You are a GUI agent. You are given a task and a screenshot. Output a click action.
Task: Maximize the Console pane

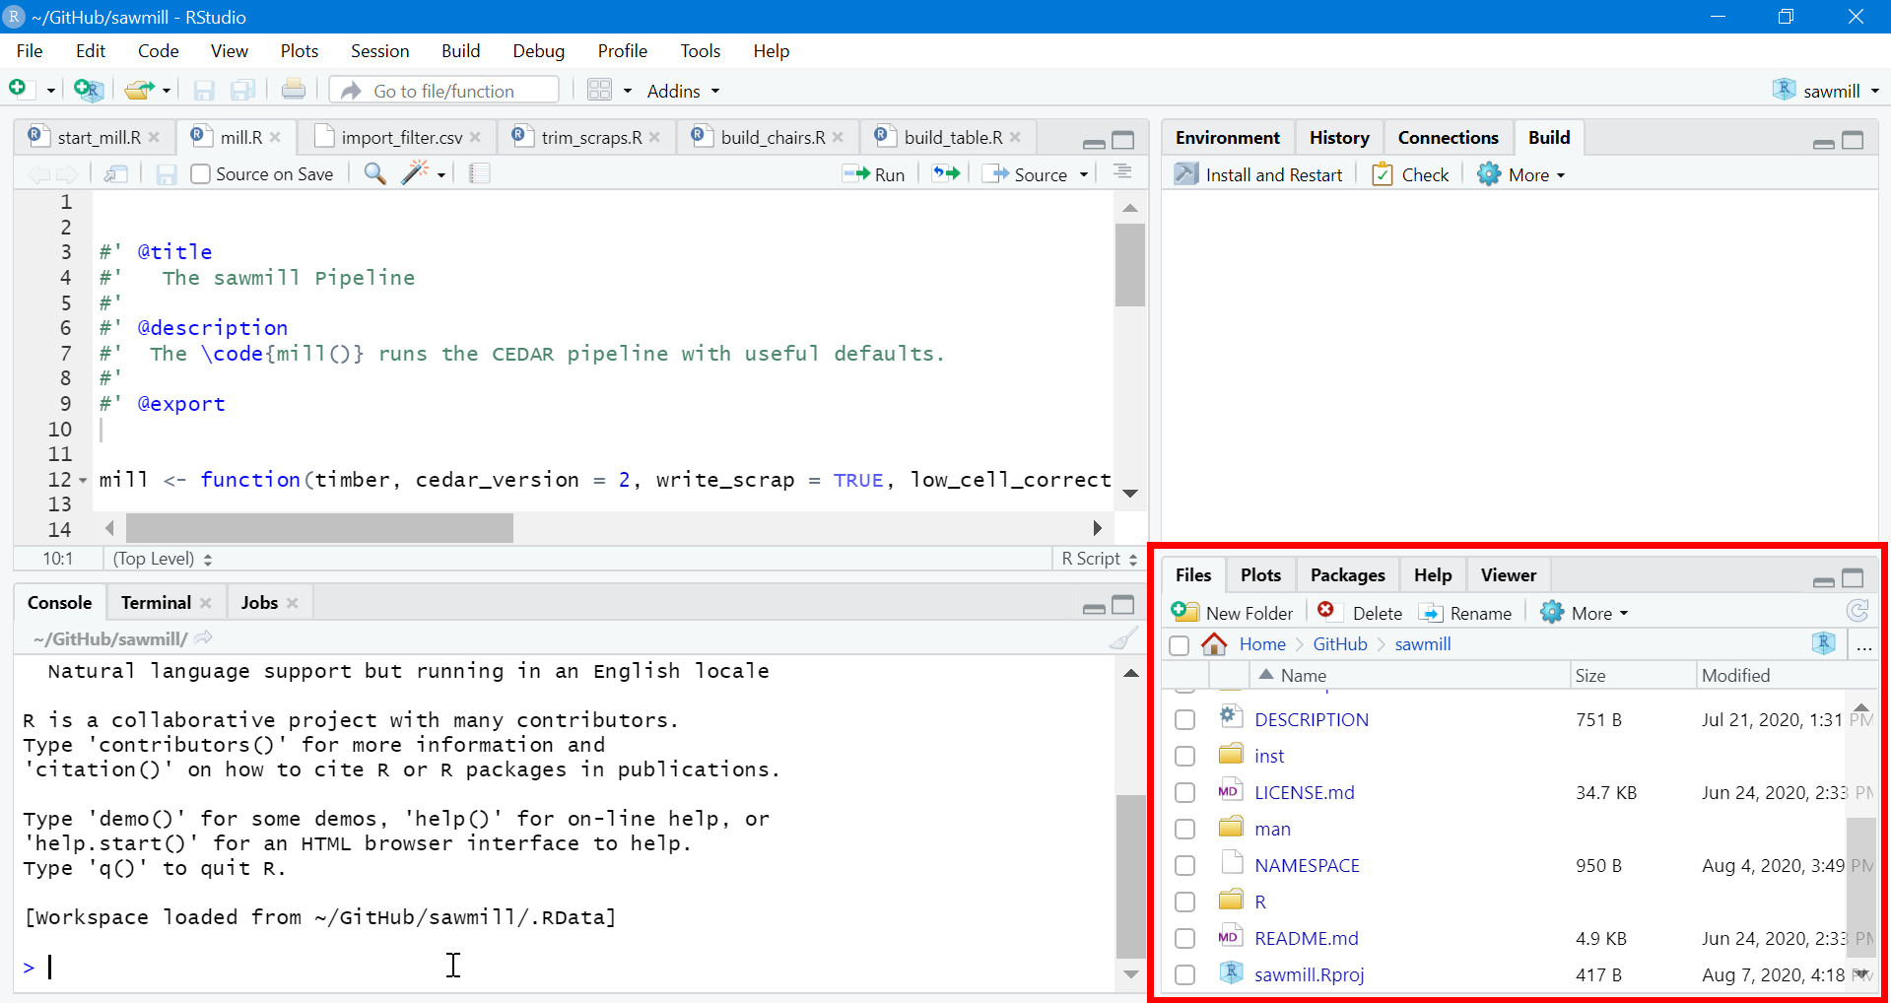pyautogui.click(x=1123, y=605)
